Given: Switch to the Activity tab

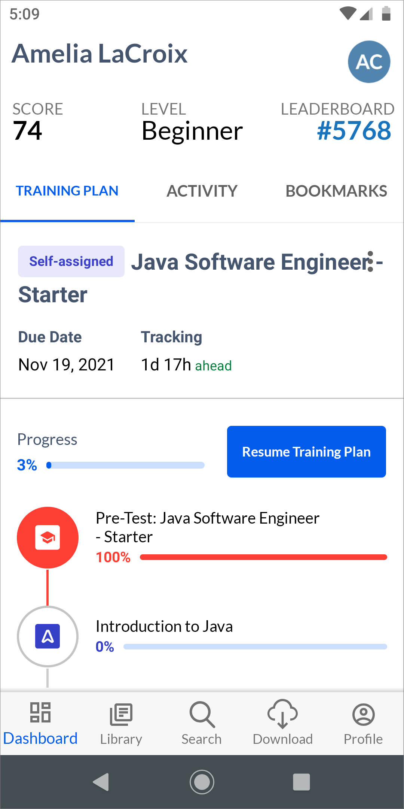Looking at the screenshot, I should [202, 191].
